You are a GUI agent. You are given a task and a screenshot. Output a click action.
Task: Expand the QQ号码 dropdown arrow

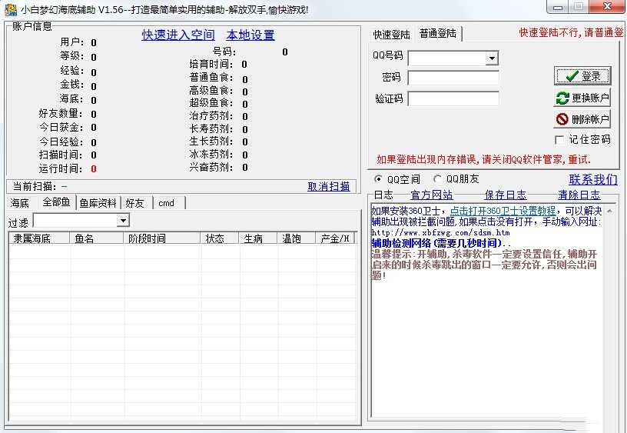(x=492, y=58)
